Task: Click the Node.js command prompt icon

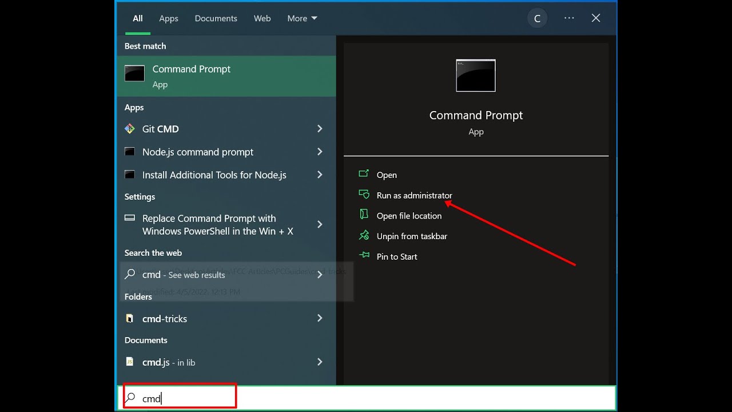Action: (x=130, y=152)
